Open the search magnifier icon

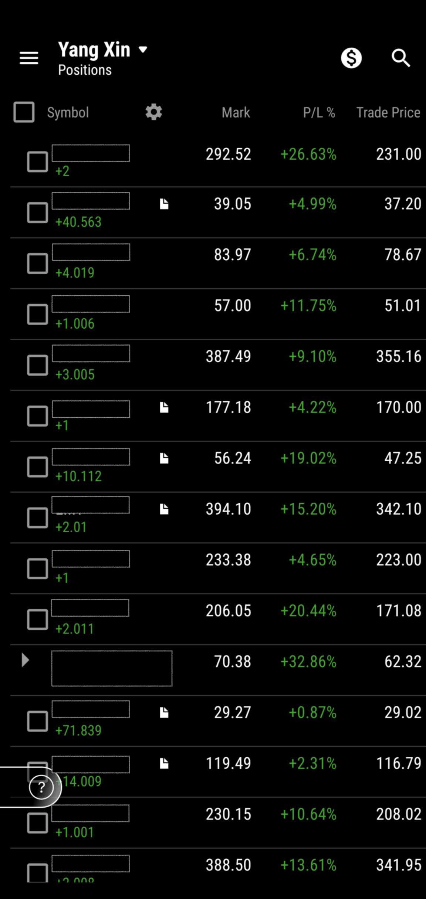click(x=401, y=58)
